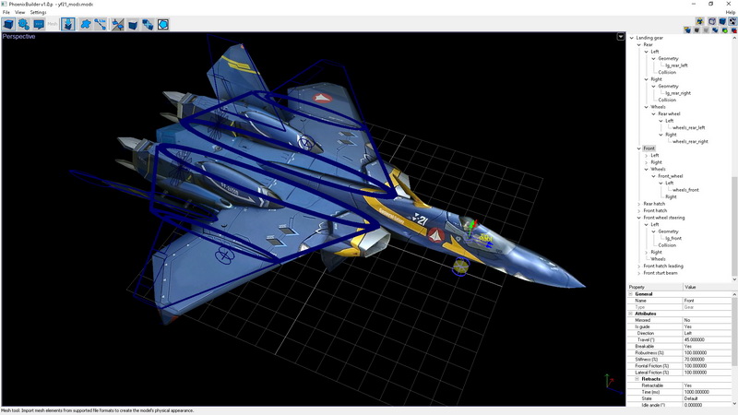Open the File menu

[x=6, y=12]
